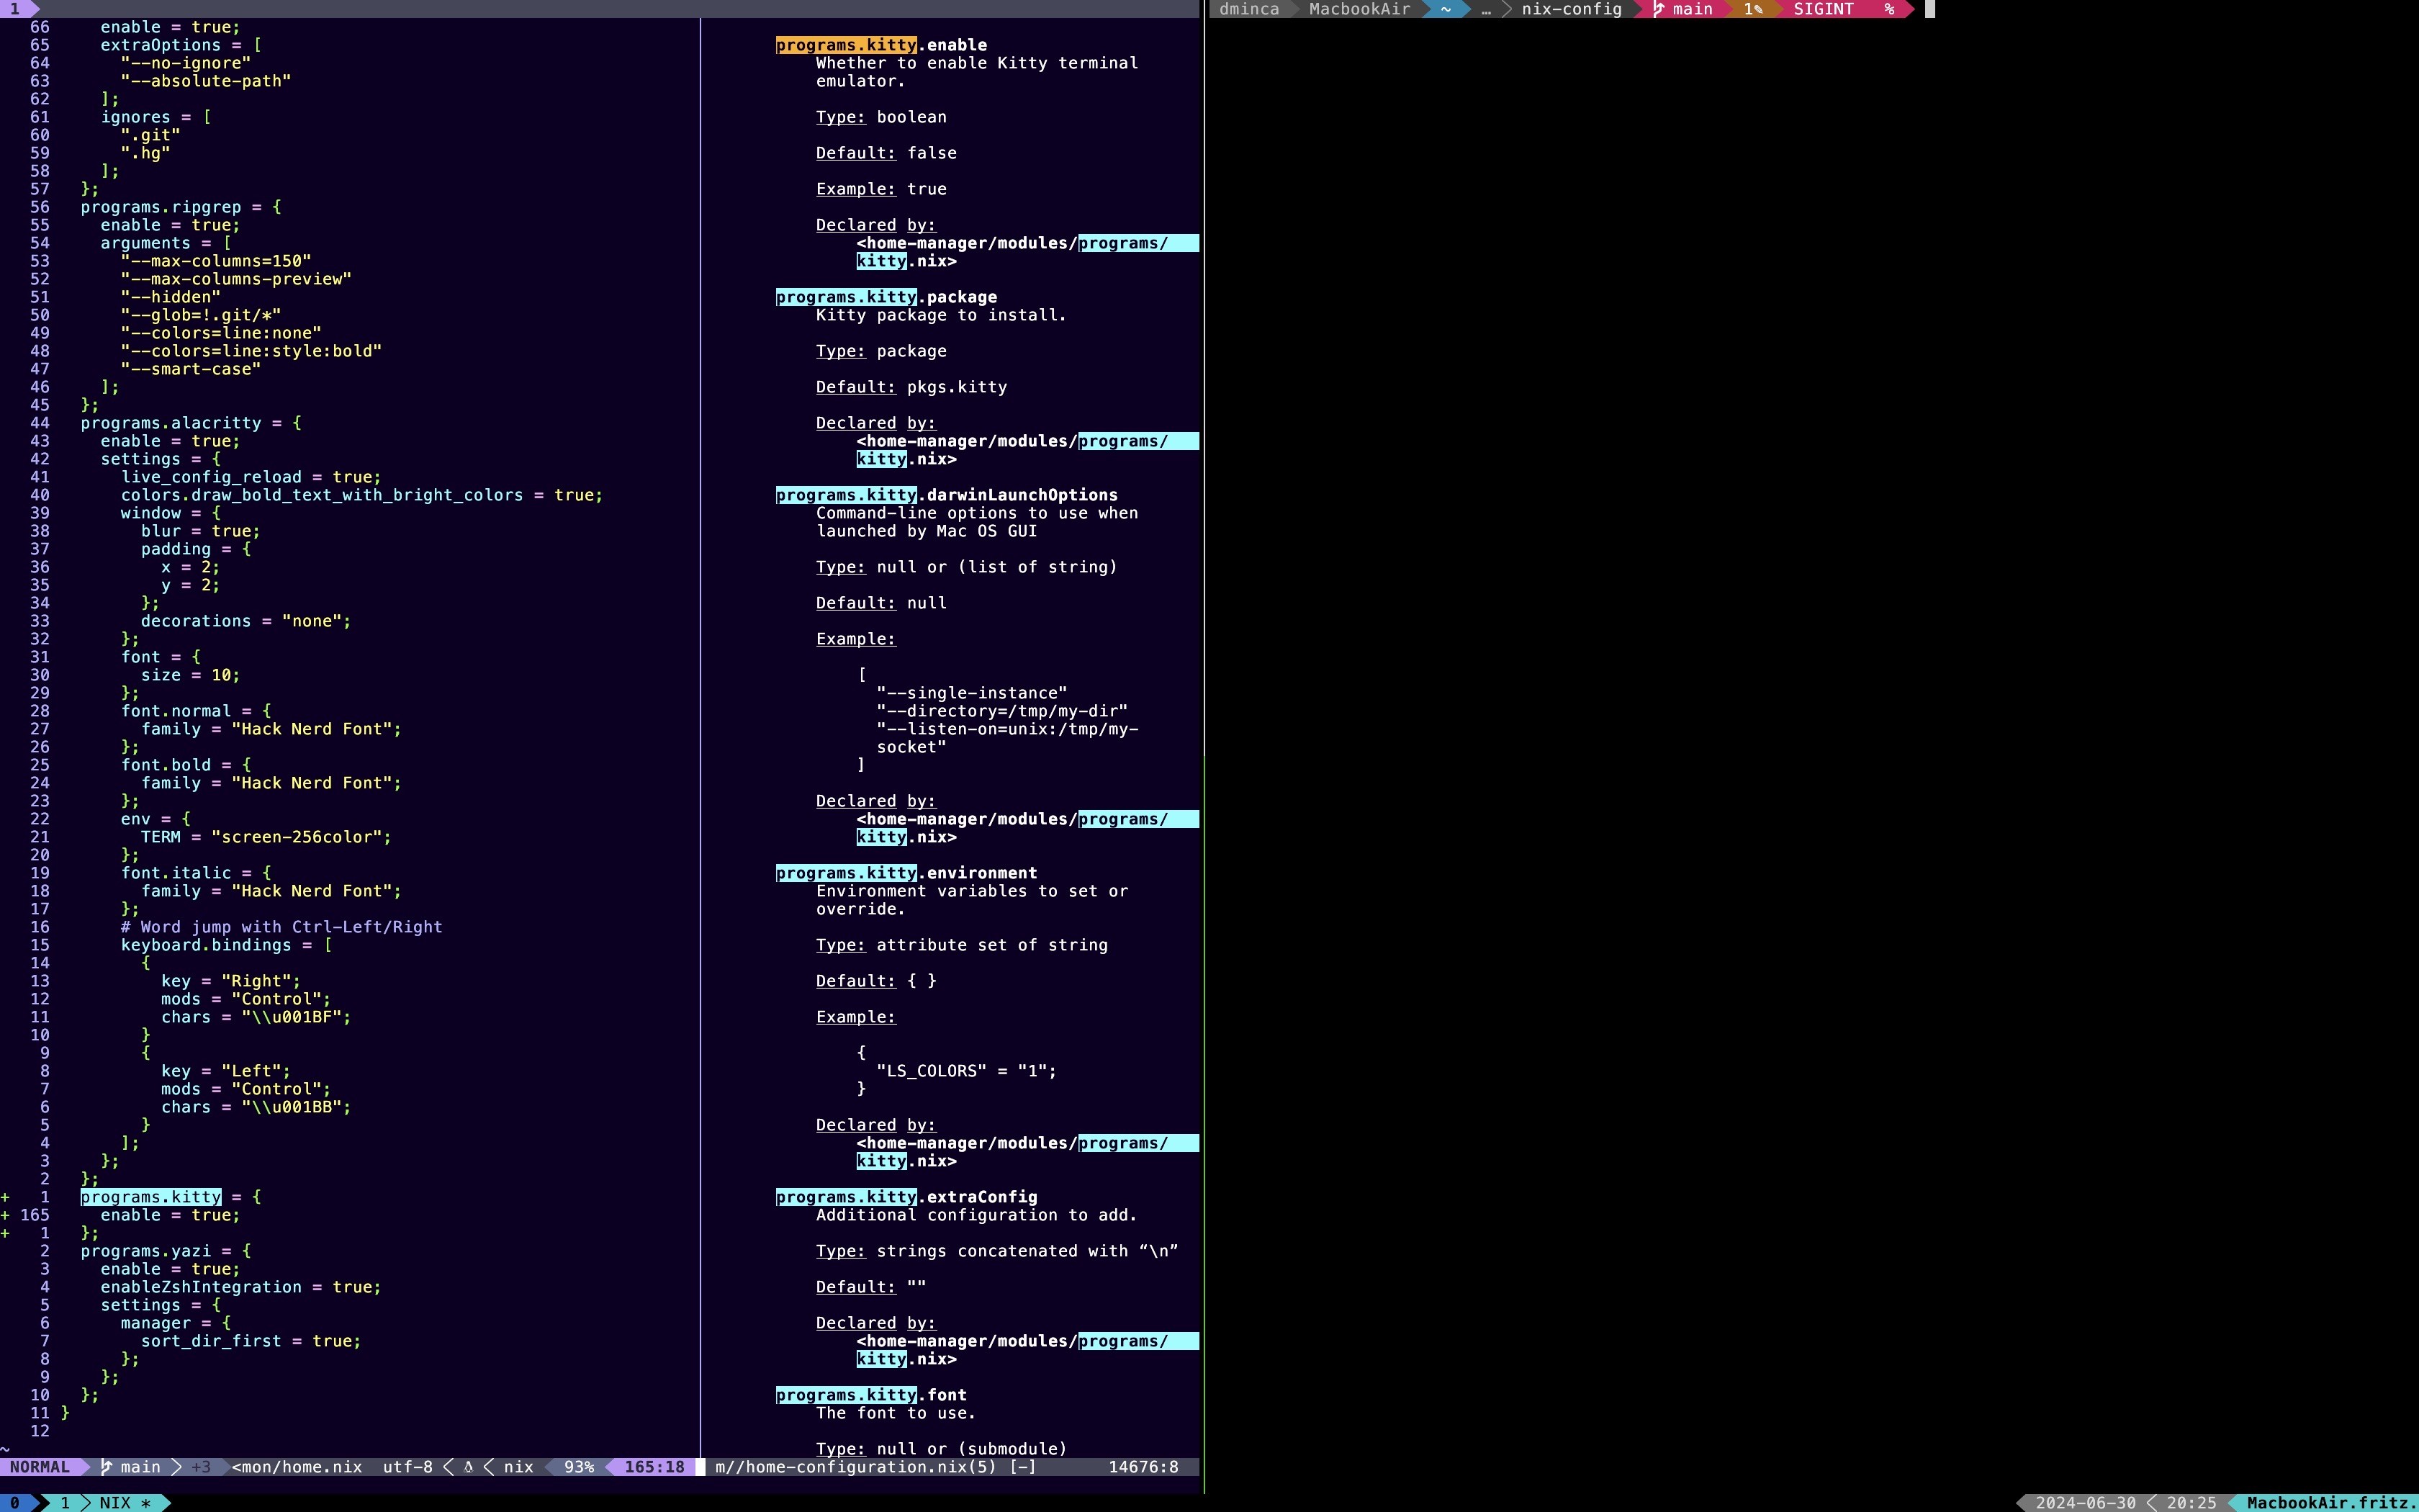Click '".hg"' ignores entry
Image resolution: width=2419 pixels, height=1512 pixels.
[146, 153]
